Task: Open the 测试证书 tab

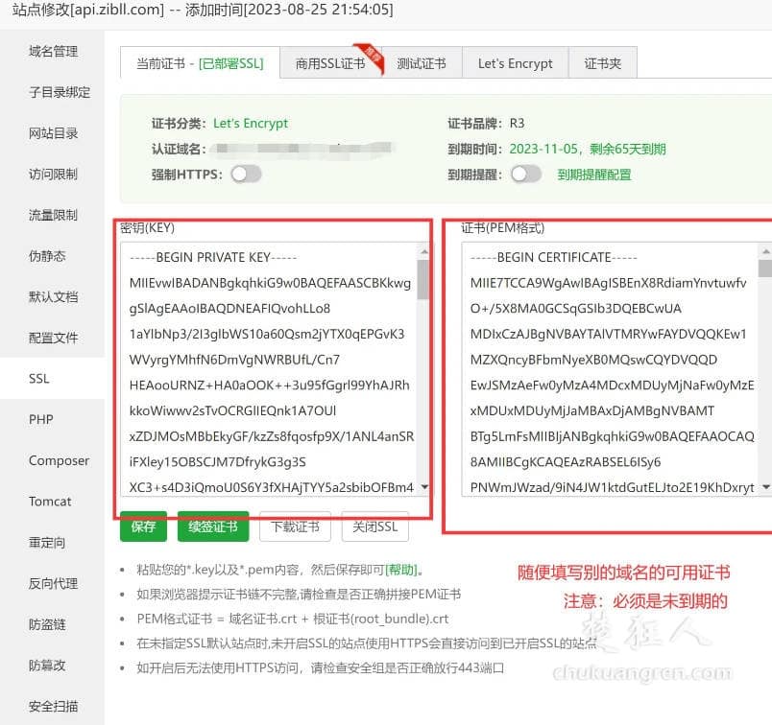Action: point(422,62)
